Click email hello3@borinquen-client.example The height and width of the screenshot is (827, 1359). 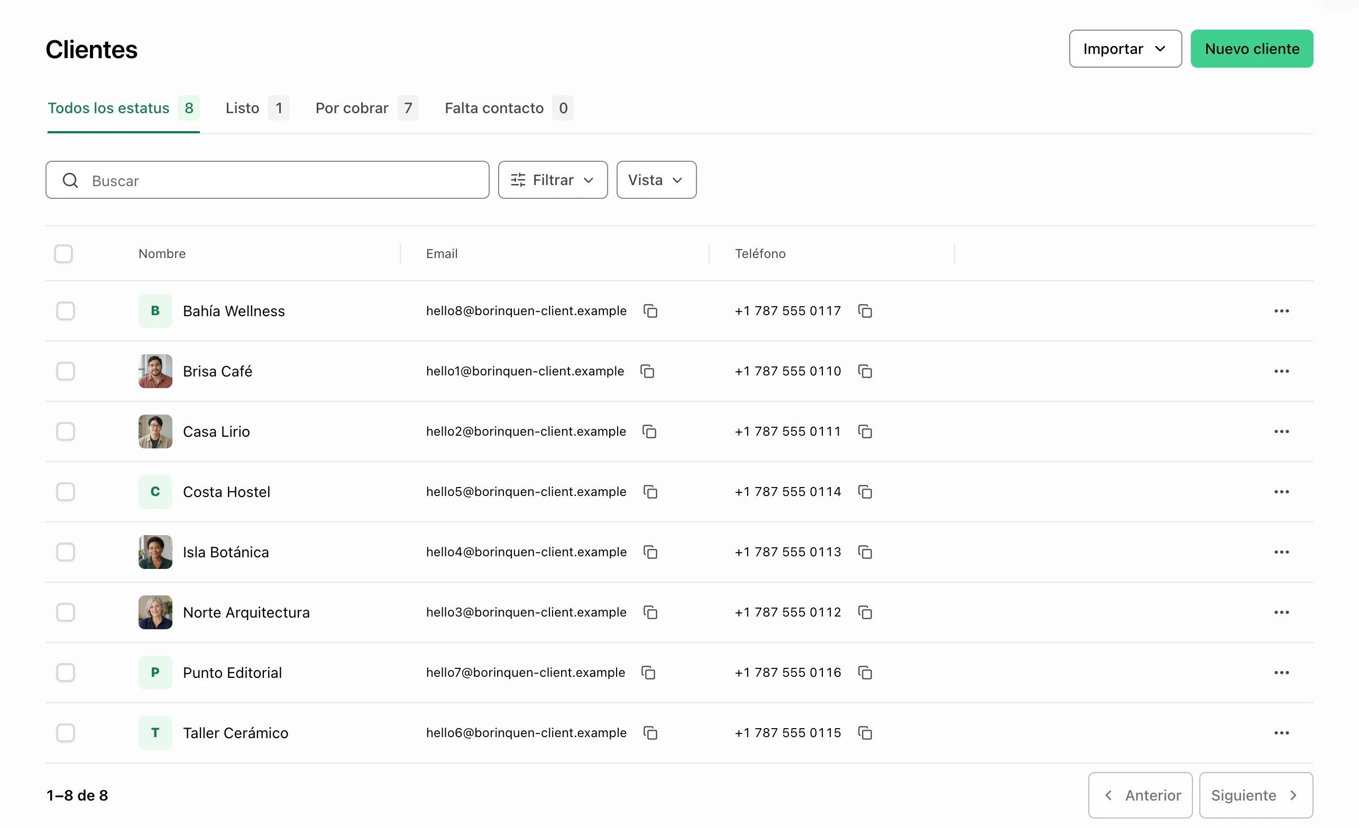pos(526,612)
